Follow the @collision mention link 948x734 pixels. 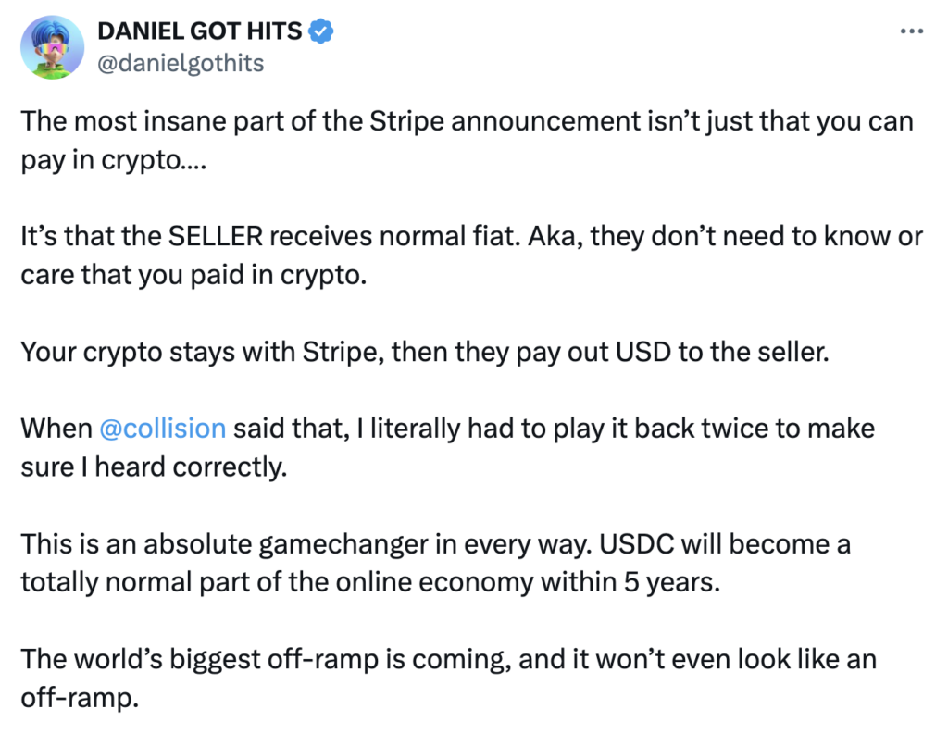click(x=162, y=429)
